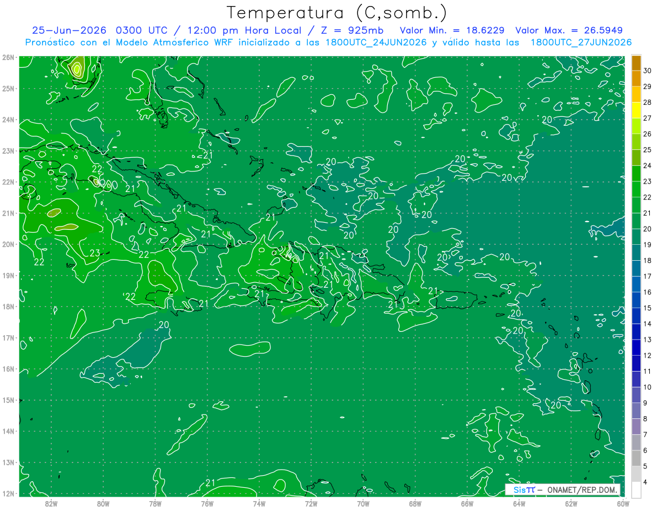The image size is (662, 511).
Task: Click the longitude label '72W'
Action: tap(311, 503)
